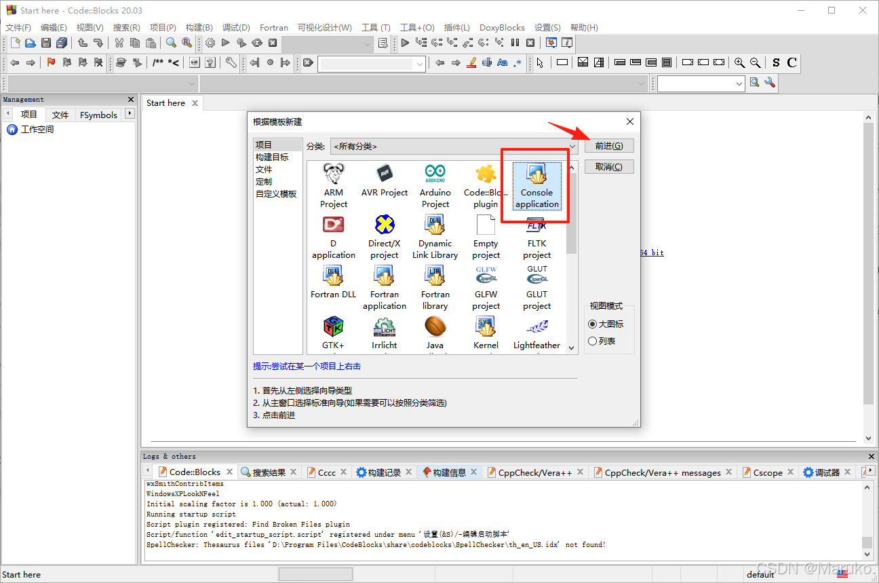This screenshot has width=879, height=583.
Task: Select the 列表 view mode option
Action: pos(592,341)
